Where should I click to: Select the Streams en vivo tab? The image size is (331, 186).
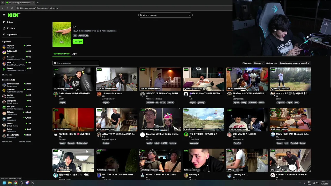click(62, 54)
